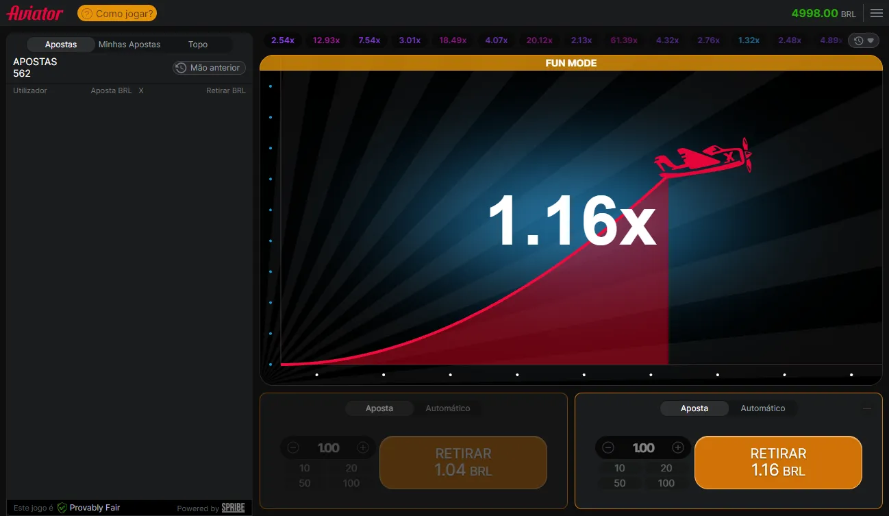This screenshot has height=516, width=889.
Task: Click the 2.76x history multiplier
Action: pos(709,40)
